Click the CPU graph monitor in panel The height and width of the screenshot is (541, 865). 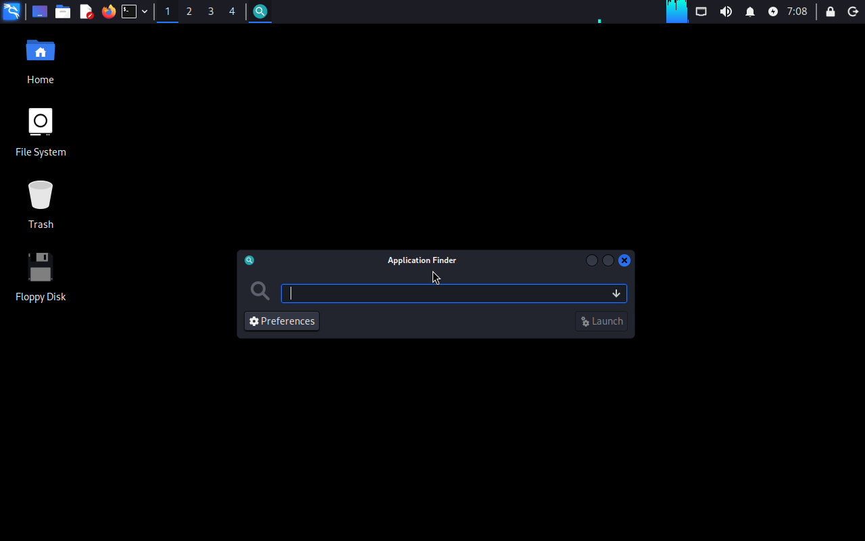point(676,11)
